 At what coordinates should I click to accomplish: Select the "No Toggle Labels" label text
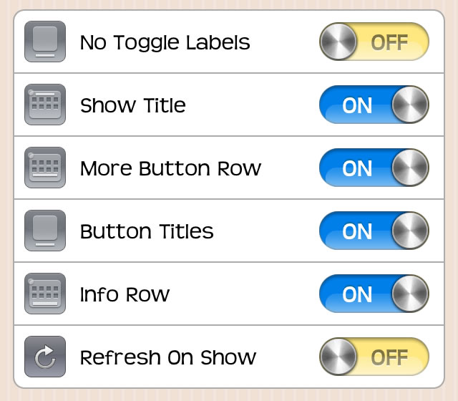pos(165,42)
